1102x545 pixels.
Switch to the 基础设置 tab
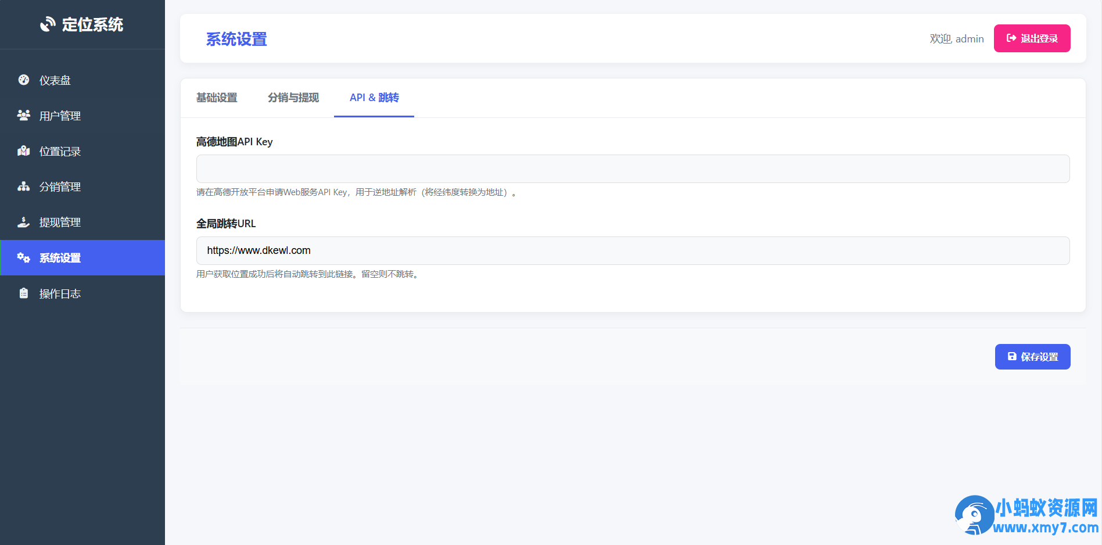pyautogui.click(x=217, y=98)
